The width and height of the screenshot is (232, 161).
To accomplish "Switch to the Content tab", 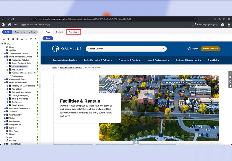I will (59, 32).
